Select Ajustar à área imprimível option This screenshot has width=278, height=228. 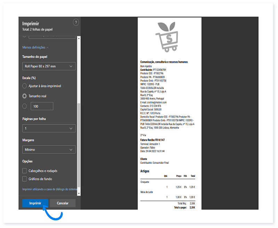pyautogui.click(x=25, y=86)
